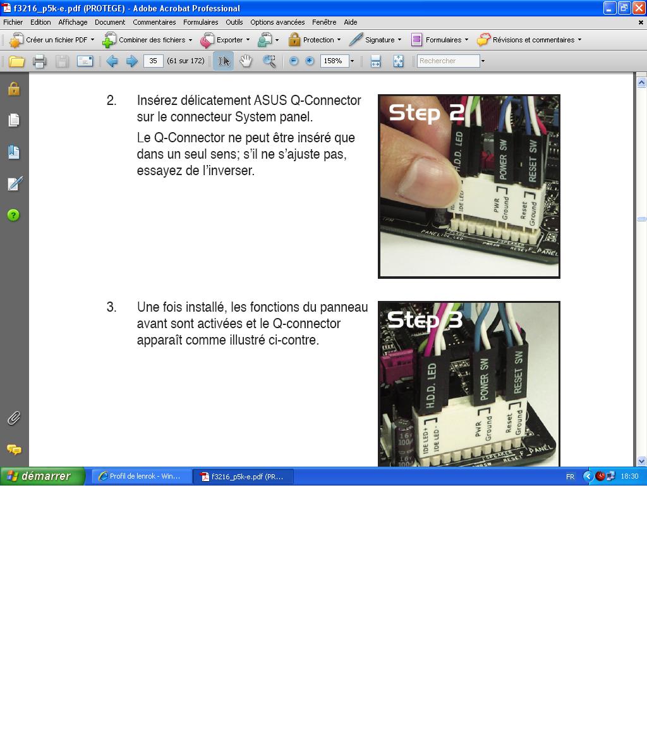Image resolution: width=647 pixels, height=741 pixels.
Task: Click the zoom out minus button
Action: pyautogui.click(x=294, y=61)
